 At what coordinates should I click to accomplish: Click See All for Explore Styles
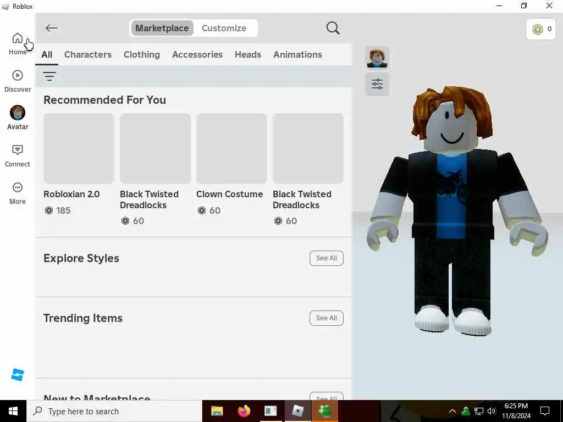click(327, 258)
